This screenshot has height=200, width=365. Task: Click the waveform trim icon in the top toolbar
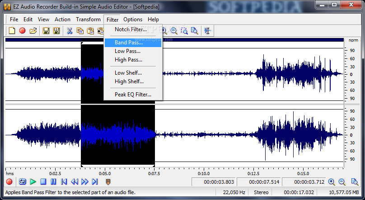point(207,30)
